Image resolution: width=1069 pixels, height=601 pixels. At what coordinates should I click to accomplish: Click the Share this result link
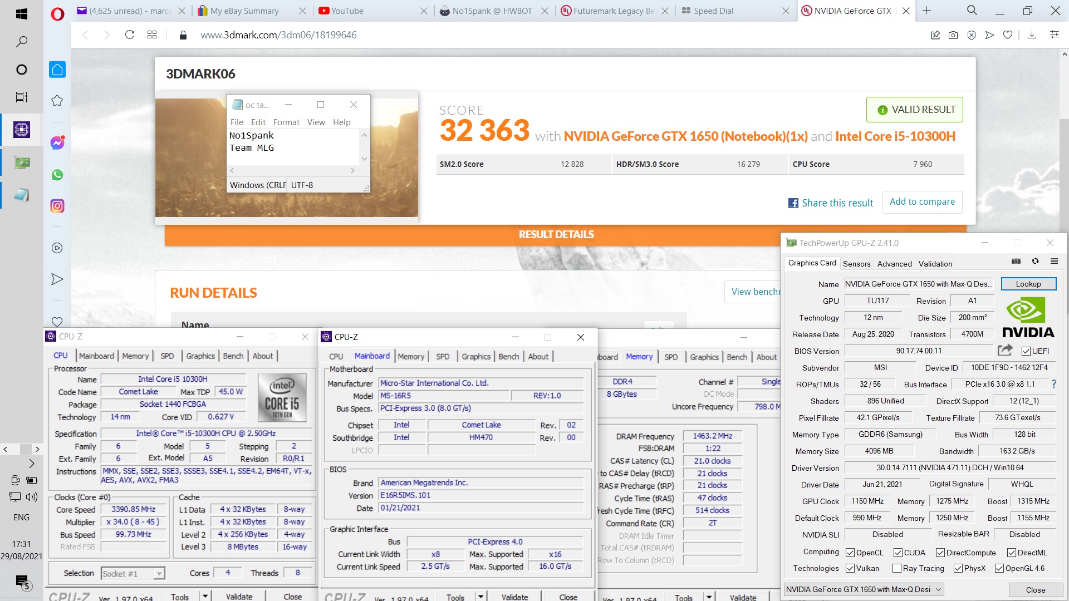point(831,203)
